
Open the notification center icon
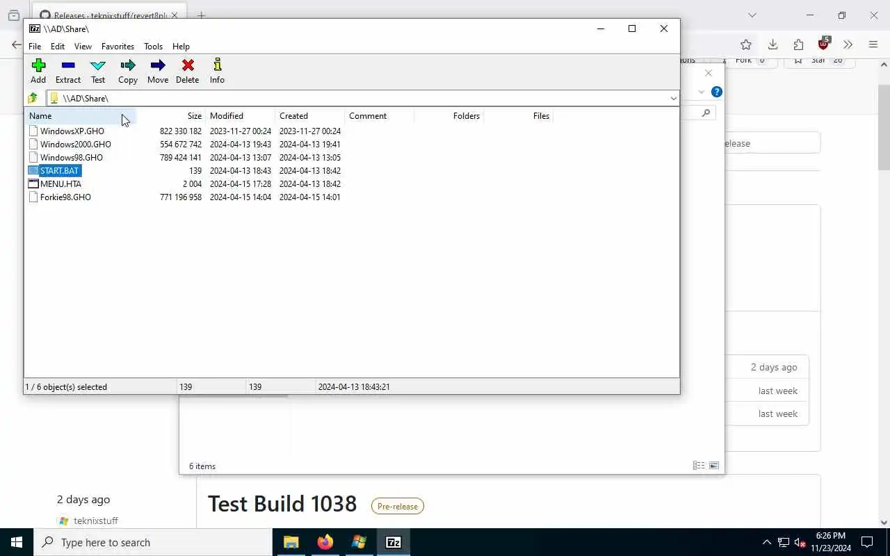pyautogui.click(x=867, y=542)
